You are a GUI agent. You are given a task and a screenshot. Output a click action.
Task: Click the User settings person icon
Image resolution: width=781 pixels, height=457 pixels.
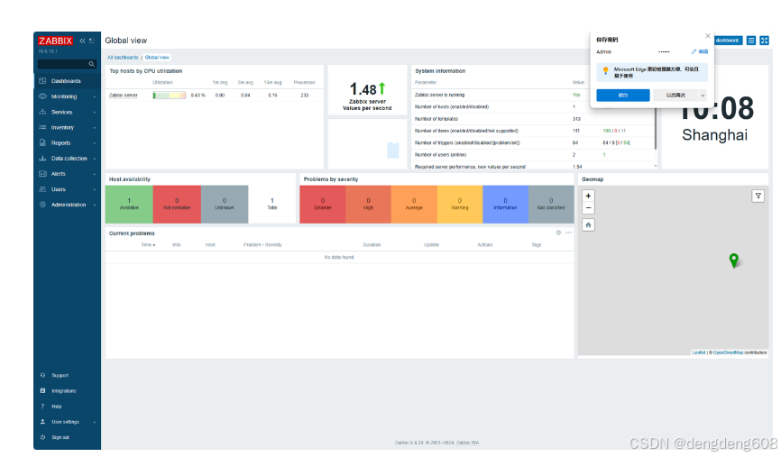[x=42, y=422]
